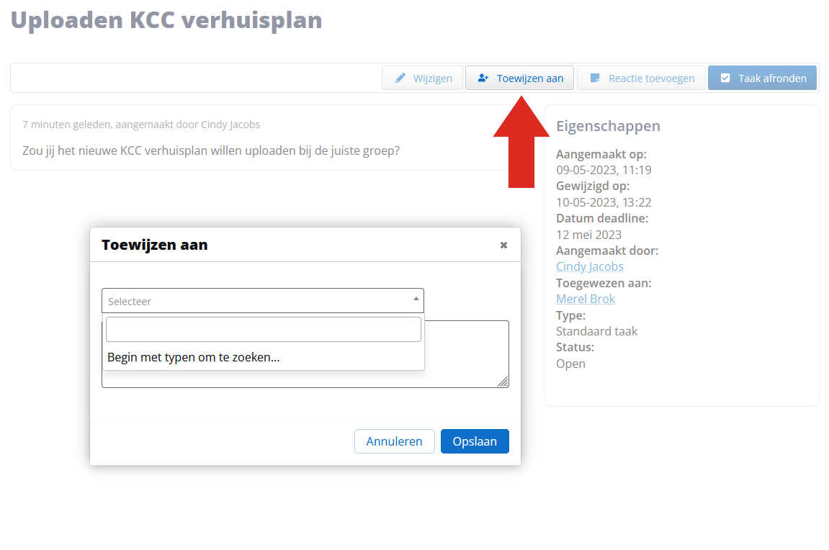This screenshot has height=550, width=829.
Task: Click the Toewijzen aan dialog title
Action: coord(154,245)
